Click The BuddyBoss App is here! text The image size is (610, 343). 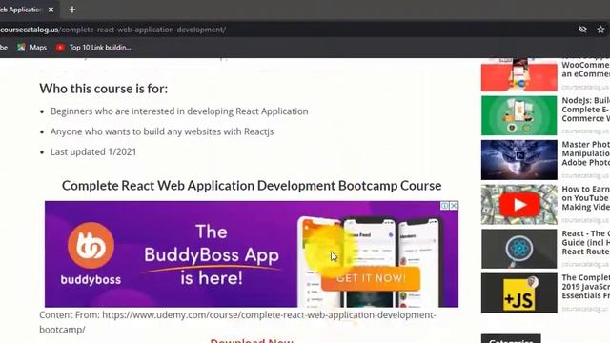click(x=212, y=254)
